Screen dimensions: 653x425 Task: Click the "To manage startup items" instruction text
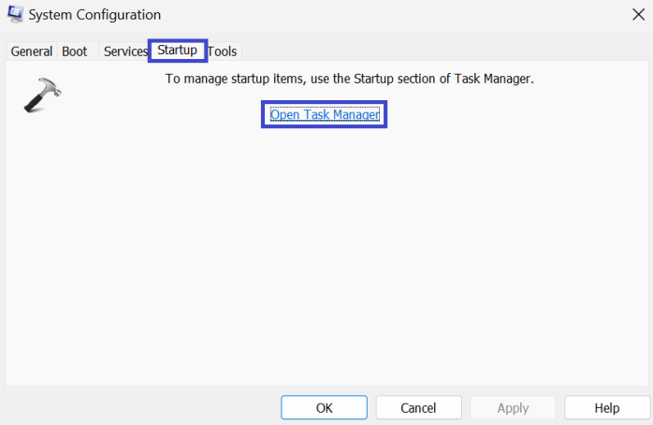[x=349, y=80]
